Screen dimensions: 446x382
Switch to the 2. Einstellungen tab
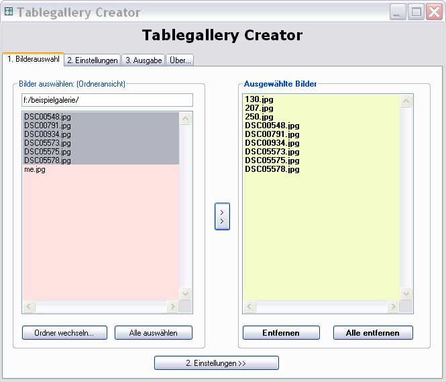(x=93, y=60)
